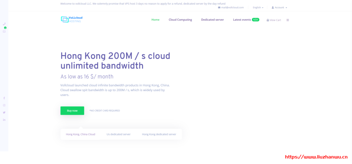Visit the Instagram social icon
This screenshot has height=164, width=352.
pyautogui.click(x=4, y=105)
